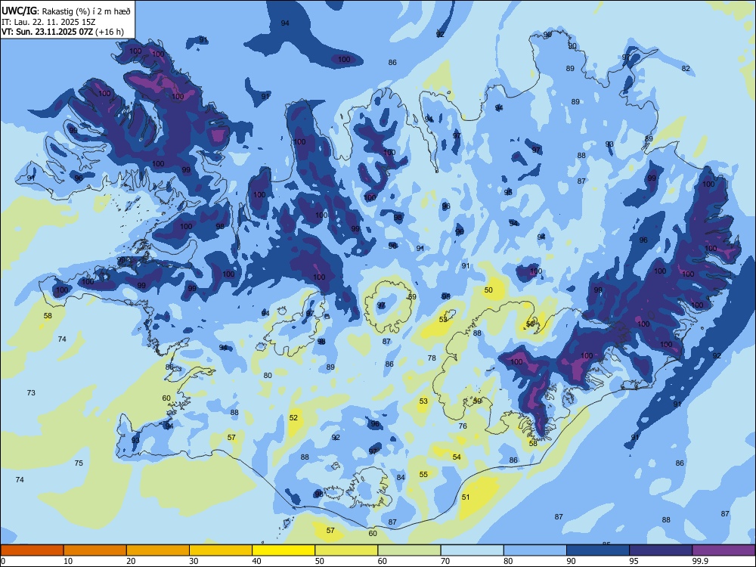Screen dimensions: 756x567
Task: Click the 20–30 light orange legend swatch
Action: pos(158,550)
